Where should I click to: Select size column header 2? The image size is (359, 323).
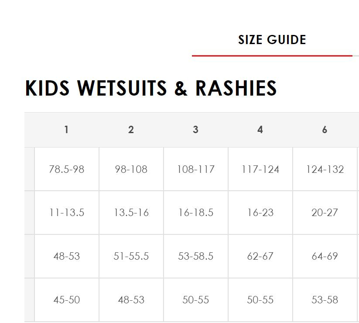pyautogui.click(x=131, y=130)
